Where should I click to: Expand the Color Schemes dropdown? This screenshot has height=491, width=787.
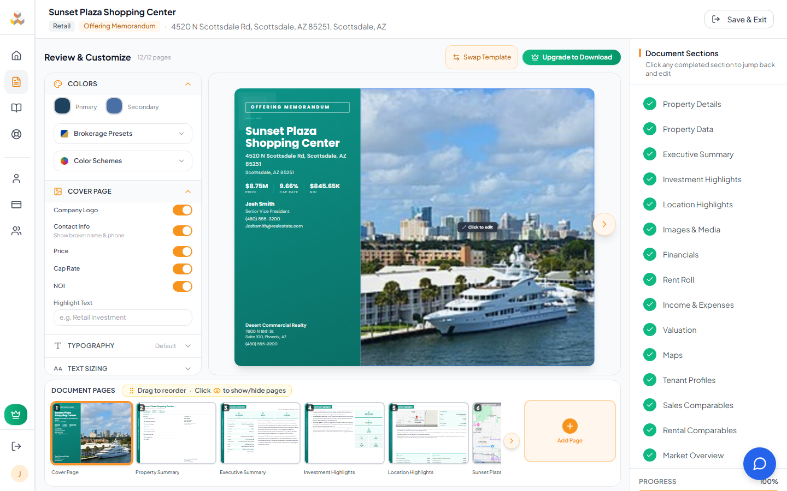[x=122, y=161]
